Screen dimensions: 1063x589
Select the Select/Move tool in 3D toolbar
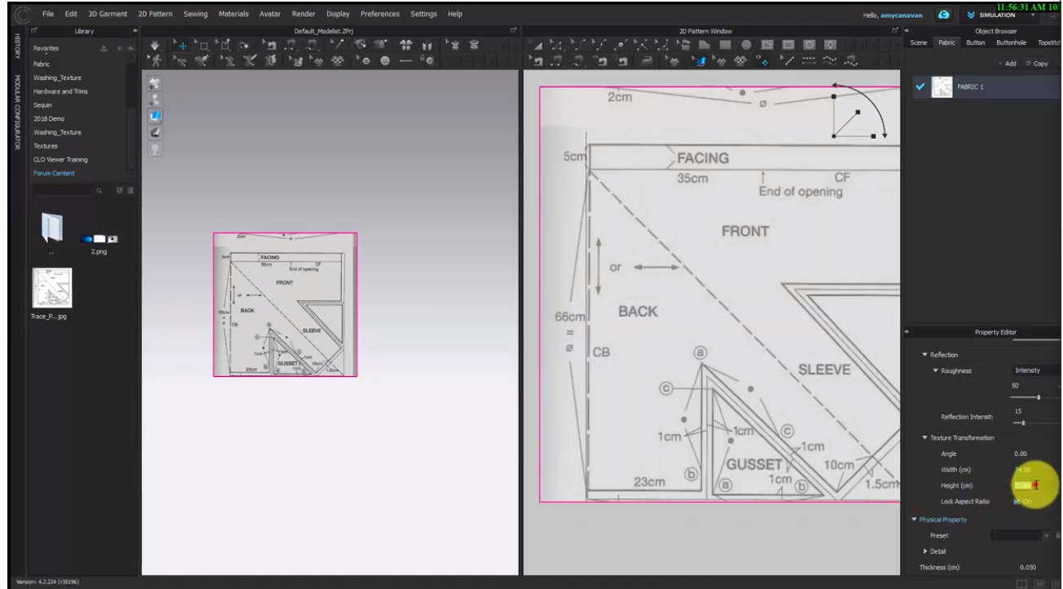(x=181, y=46)
